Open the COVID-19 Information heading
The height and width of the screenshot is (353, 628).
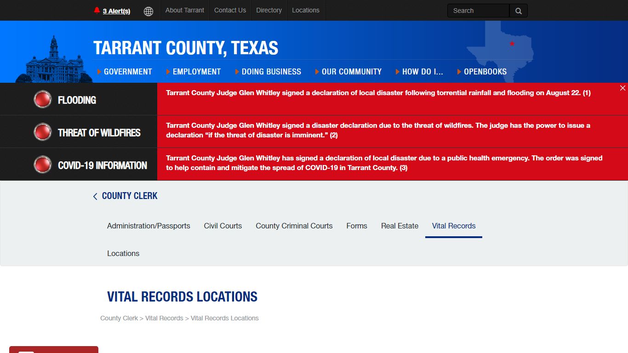pos(102,165)
